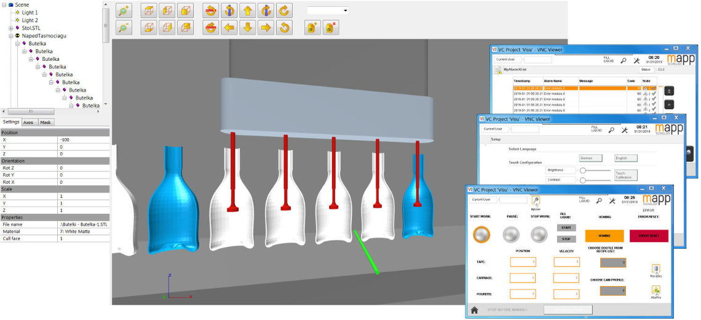Image resolution: width=701 pixels, height=320 pixels.
Task: Click the Brightness slider handle
Action: point(583,170)
